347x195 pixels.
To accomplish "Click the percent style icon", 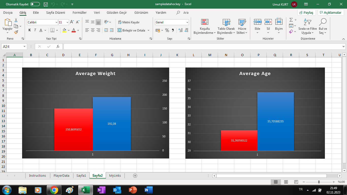I will [167, 30].
